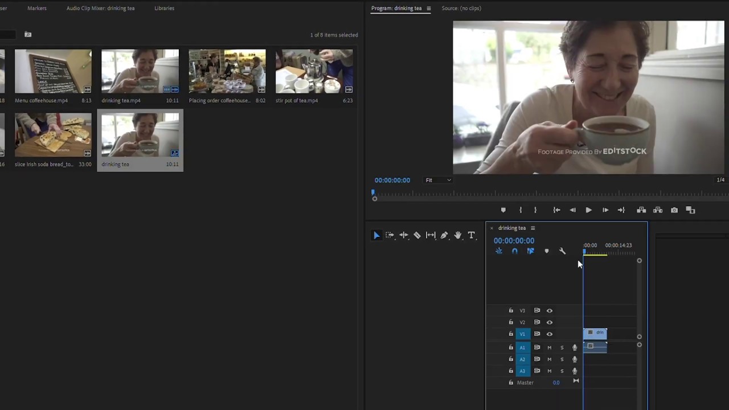Export frame with camera icon
The width and height of the screenshot is (729, 410).
pyautogui.click(x=674, y=210)
